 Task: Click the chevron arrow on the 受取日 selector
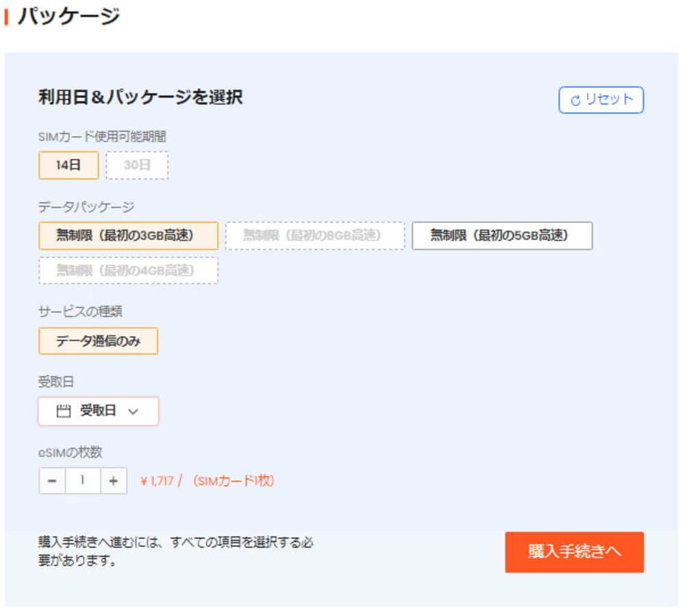coord(132,411)
